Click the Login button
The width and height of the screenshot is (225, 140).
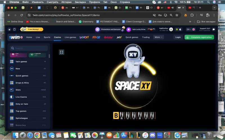coord(178,37)
